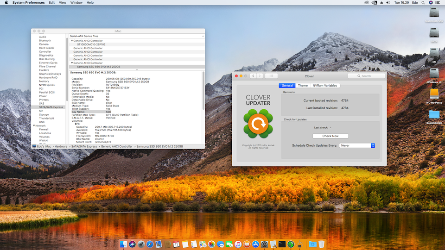The width and height of the screenshot is (445, 250).
Task: Click Edo user name in menu bar
Action: 414,3
